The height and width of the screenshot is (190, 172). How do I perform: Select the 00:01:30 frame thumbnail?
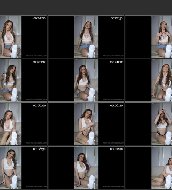tap(86, 37)
